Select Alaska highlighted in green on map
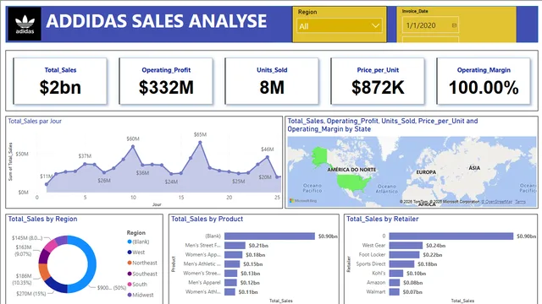Image resolution: width=542 pixels, height=304 pixels. (319, 157)
